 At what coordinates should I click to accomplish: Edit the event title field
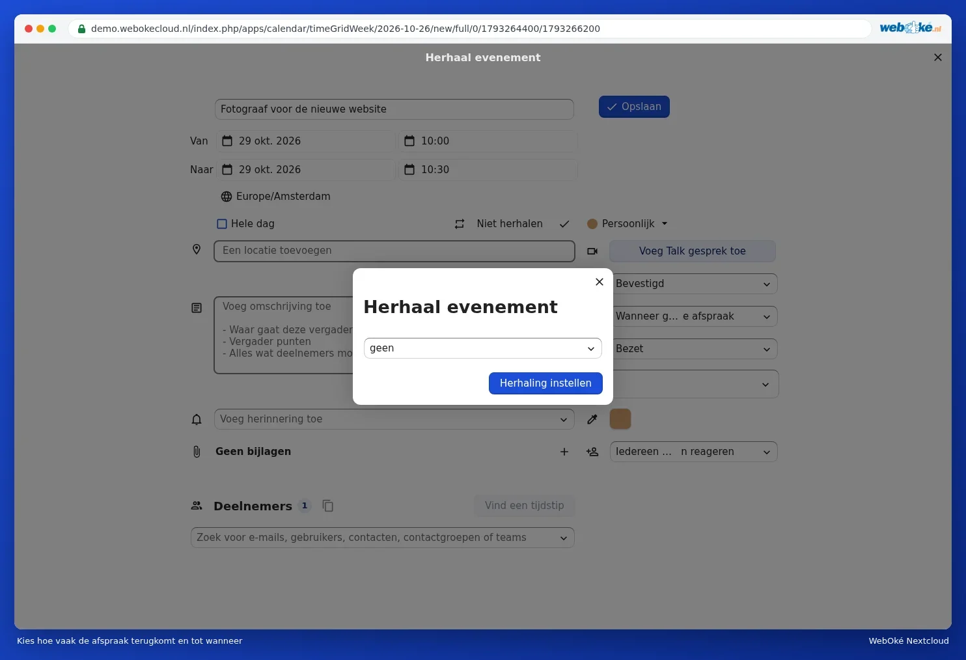click(x=394, y=109)
